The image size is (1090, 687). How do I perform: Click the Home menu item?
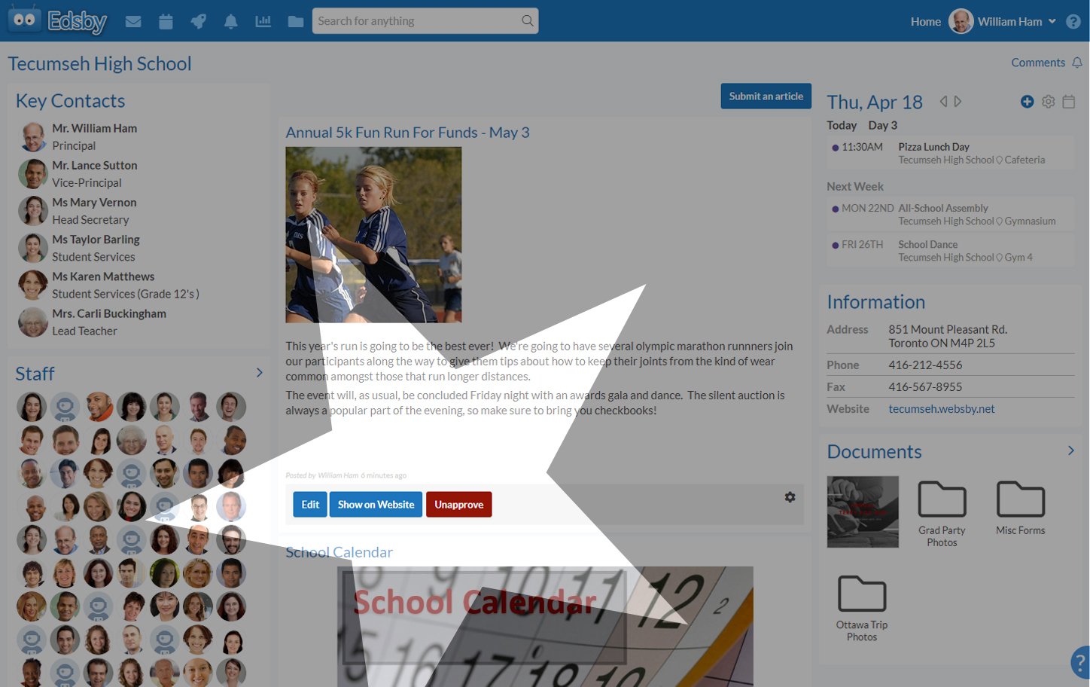pyautogui.click(x=925, y=22)
